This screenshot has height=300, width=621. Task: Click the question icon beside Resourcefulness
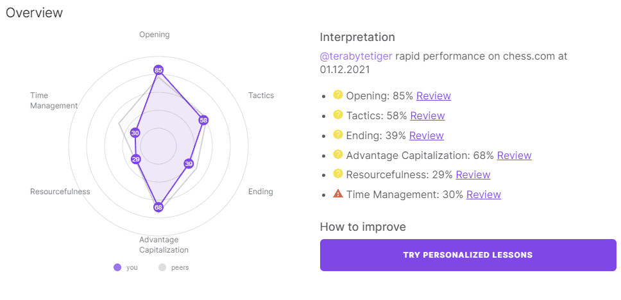[337, 174]
